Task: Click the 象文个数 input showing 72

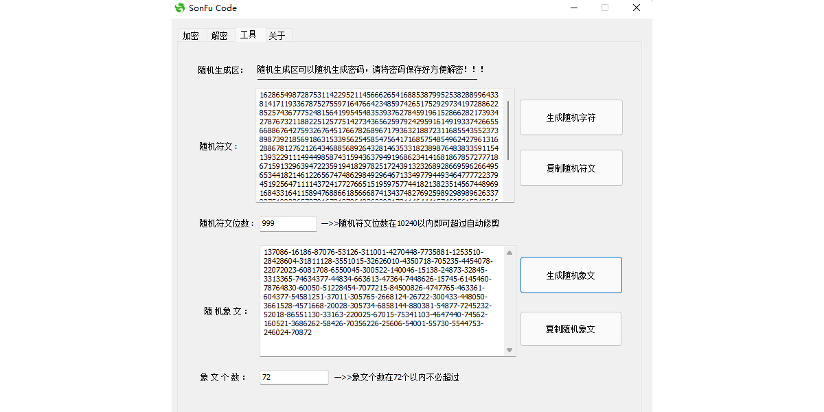Action: tap(293, 377)
